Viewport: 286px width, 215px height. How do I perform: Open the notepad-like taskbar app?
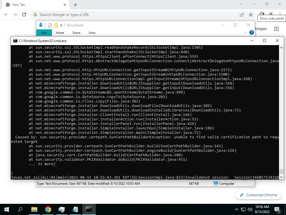pos(75,209)
